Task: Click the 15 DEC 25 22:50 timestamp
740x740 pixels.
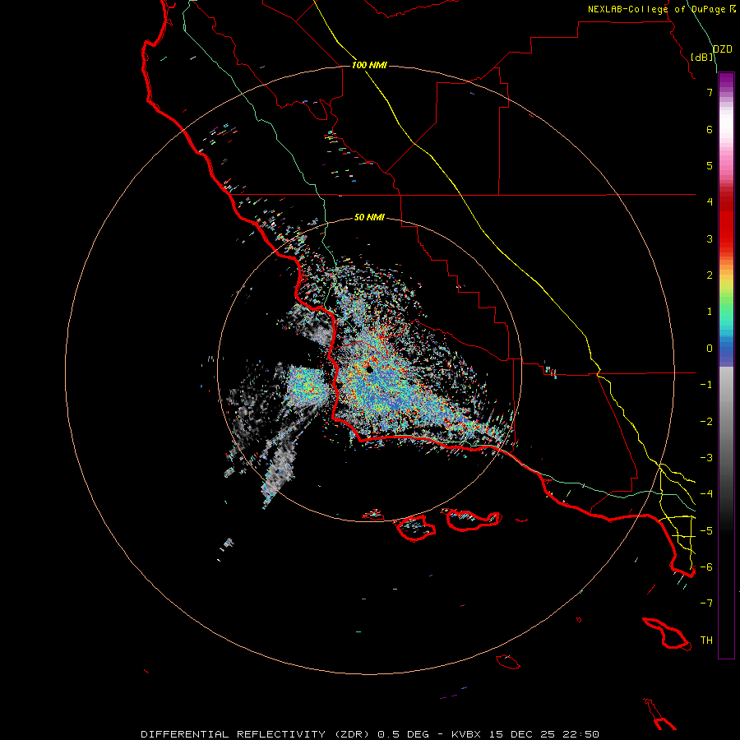Action: click(x=543, y=734)
